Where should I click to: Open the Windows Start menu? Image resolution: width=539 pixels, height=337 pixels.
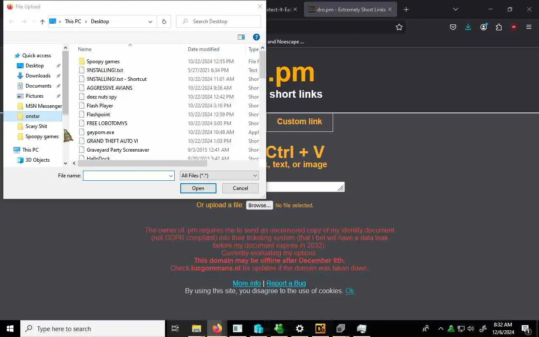click(10, 329)
